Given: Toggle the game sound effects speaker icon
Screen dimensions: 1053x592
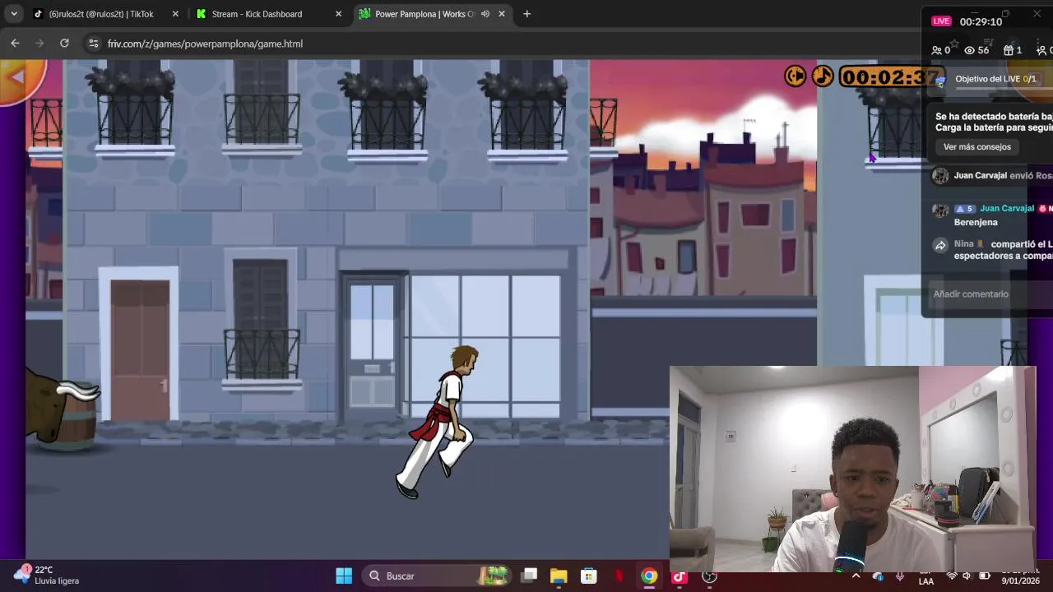Looking at the screenshot, I should (x=795, y=76).
